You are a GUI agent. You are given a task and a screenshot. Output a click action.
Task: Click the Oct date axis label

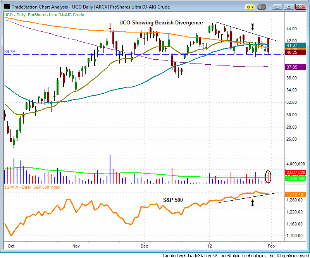(11, 246)
